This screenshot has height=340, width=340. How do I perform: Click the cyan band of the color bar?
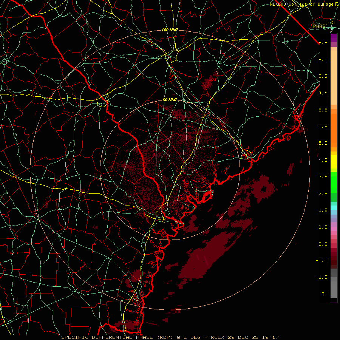[x=334, y=207]
